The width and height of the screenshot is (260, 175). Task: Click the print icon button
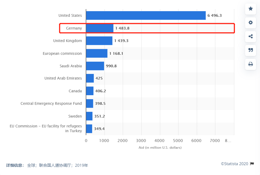point(250,64)
